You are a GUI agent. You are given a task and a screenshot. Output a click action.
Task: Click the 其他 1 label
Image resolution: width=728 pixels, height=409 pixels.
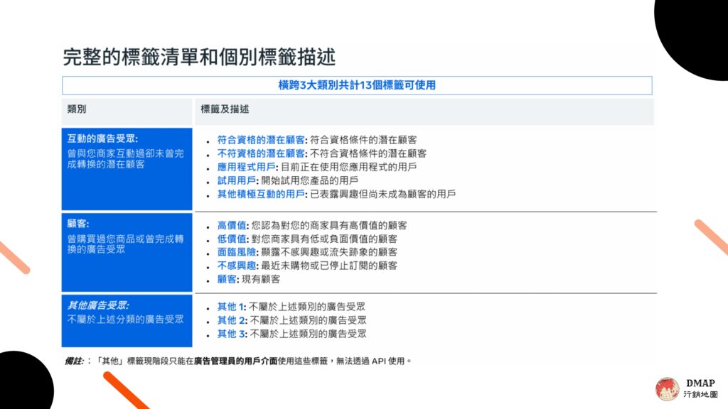pos(232,307)
